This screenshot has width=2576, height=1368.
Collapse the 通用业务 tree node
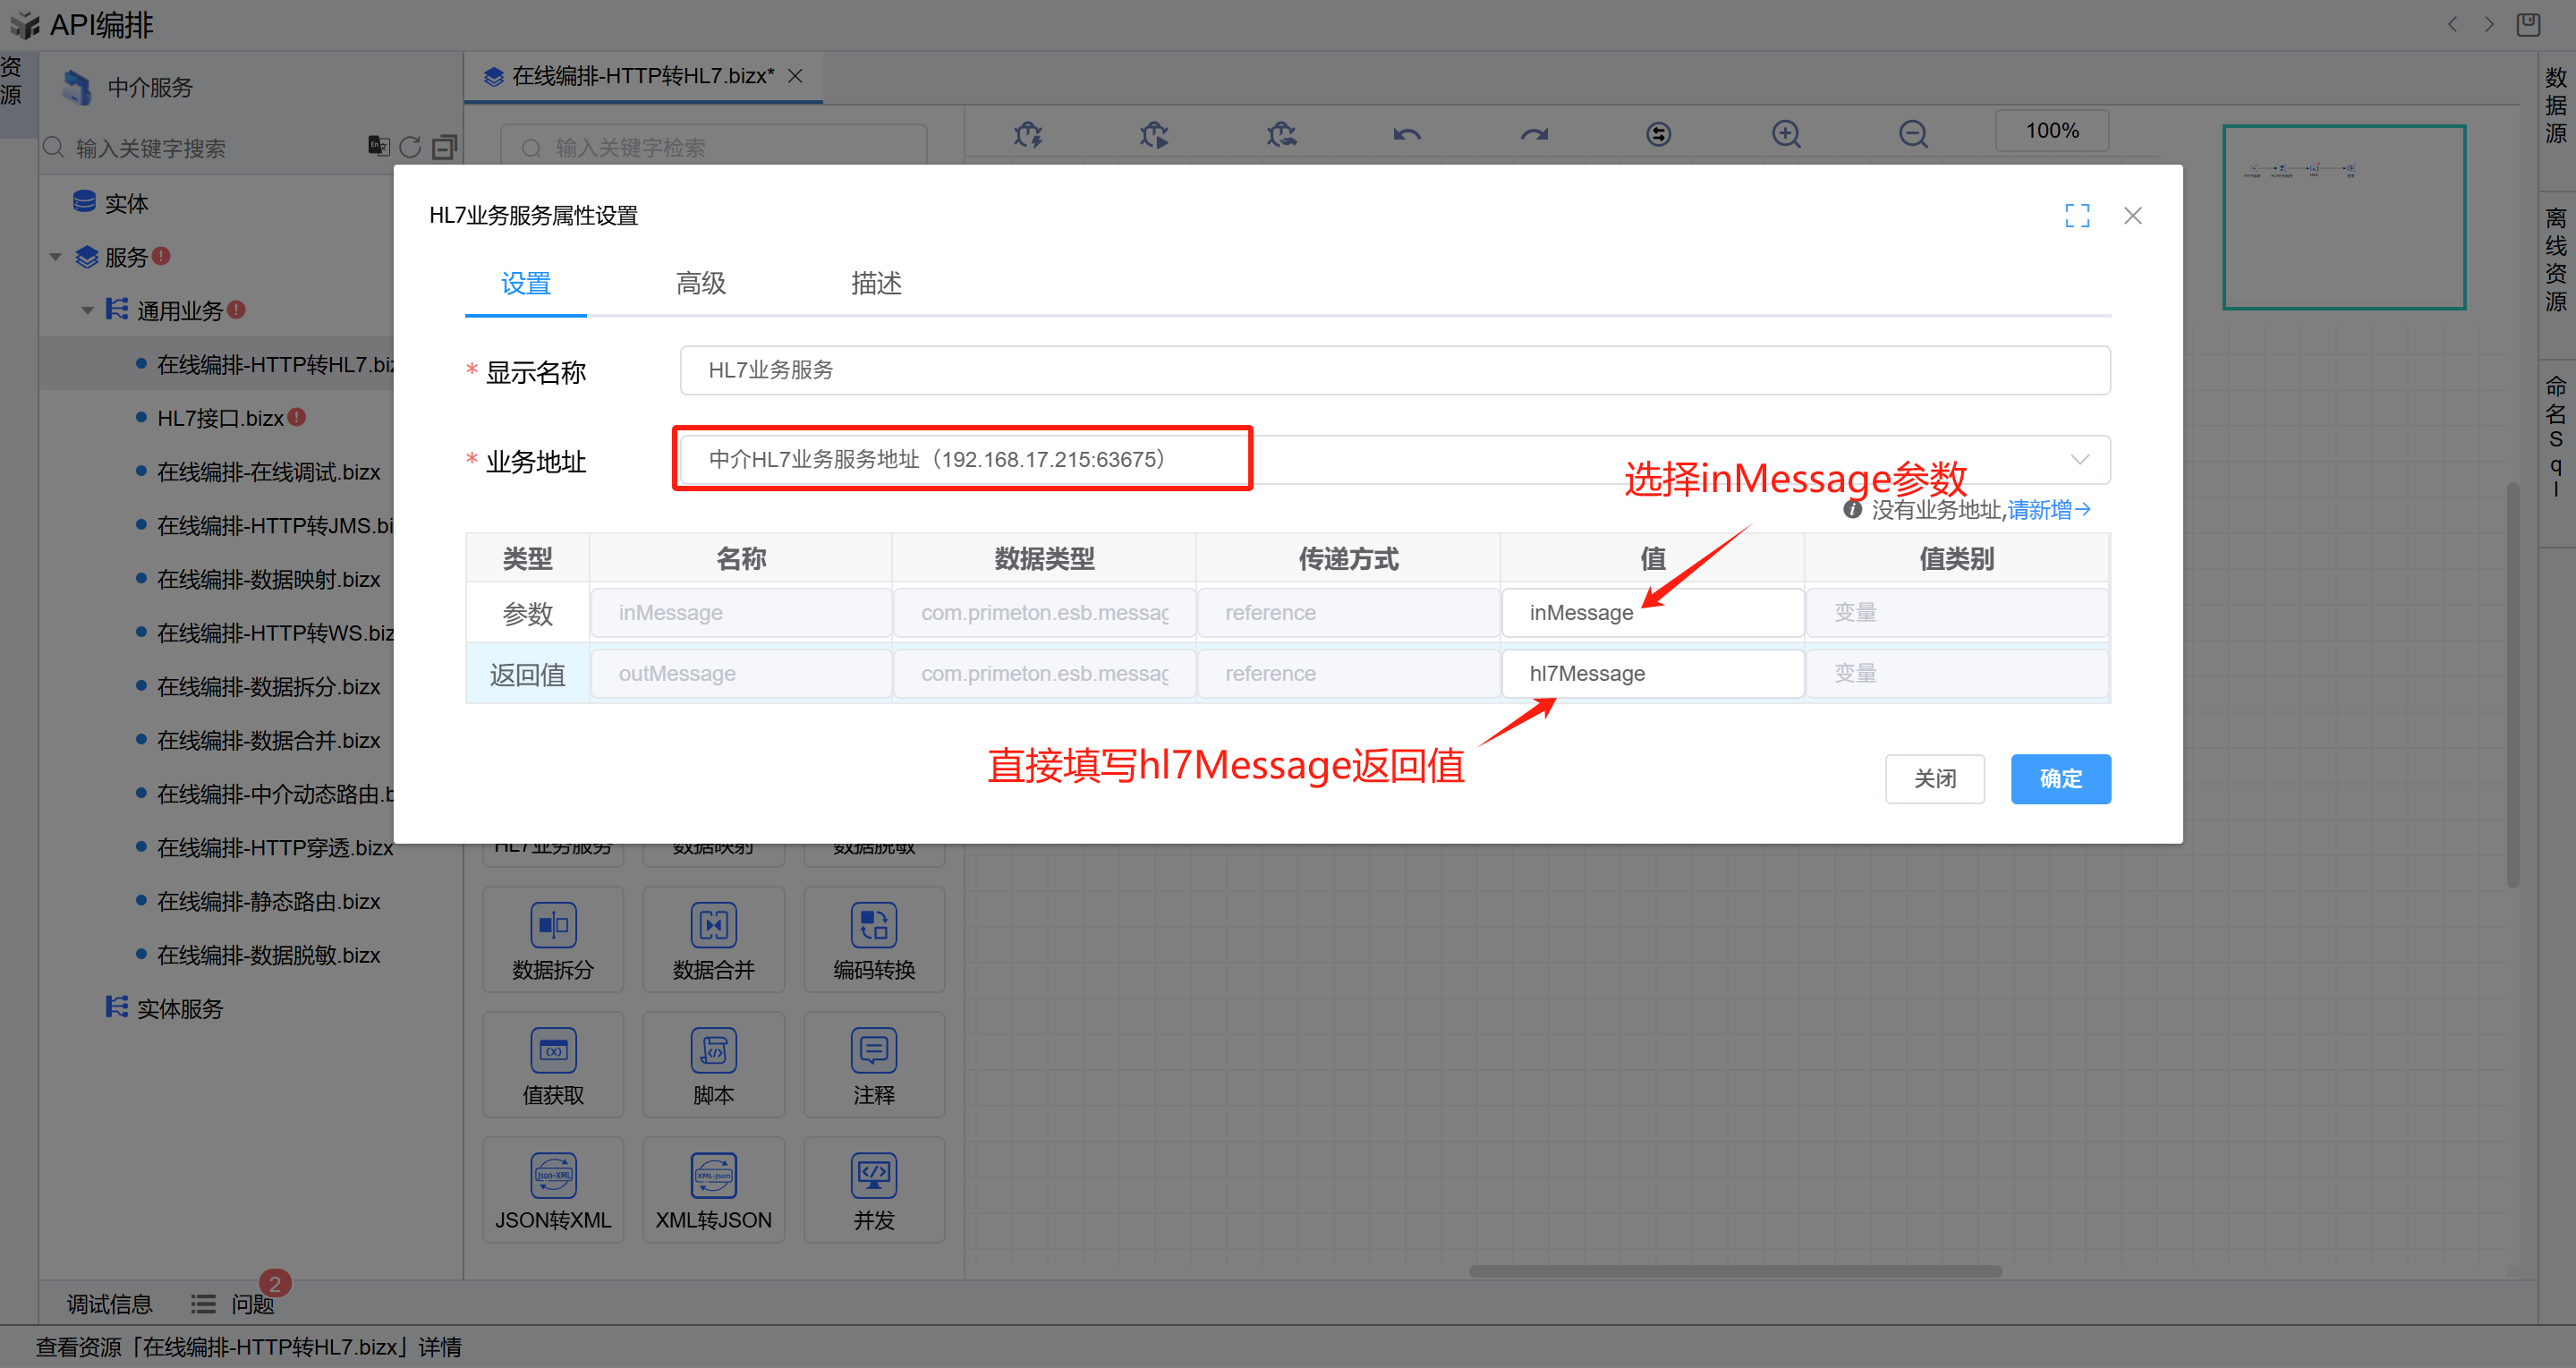(88, 311)
